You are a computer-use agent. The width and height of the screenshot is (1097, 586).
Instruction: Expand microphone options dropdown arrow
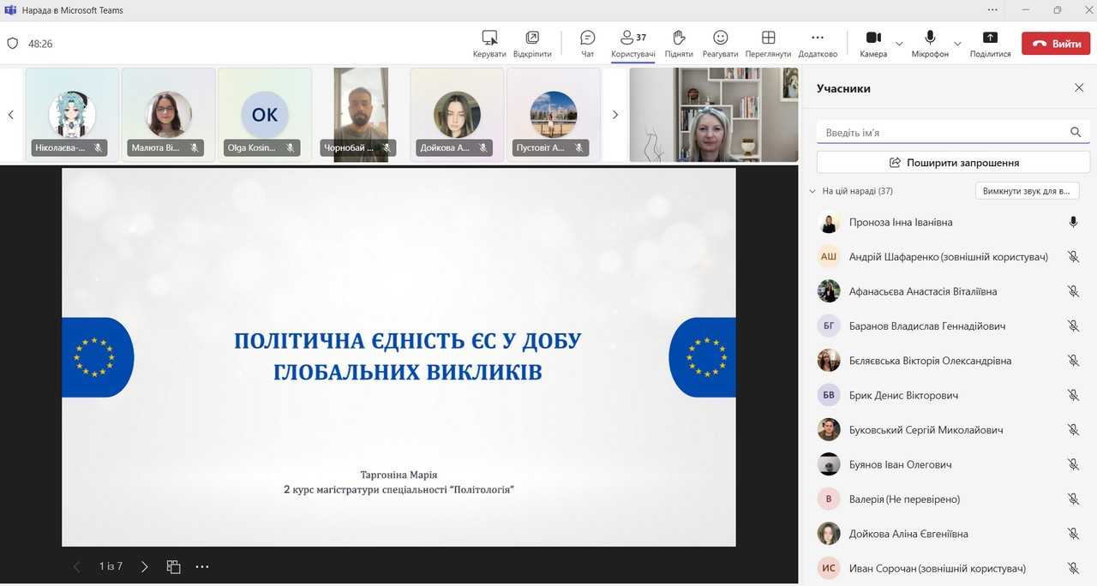click(x=957, y=44)
